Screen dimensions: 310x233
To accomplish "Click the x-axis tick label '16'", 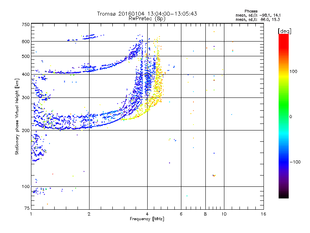I will [263, 214].
